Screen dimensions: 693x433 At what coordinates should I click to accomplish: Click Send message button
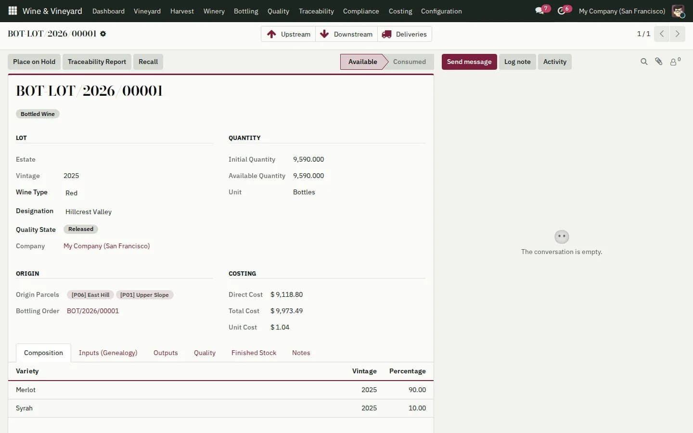pyautogui.click(x=469, y=62)
